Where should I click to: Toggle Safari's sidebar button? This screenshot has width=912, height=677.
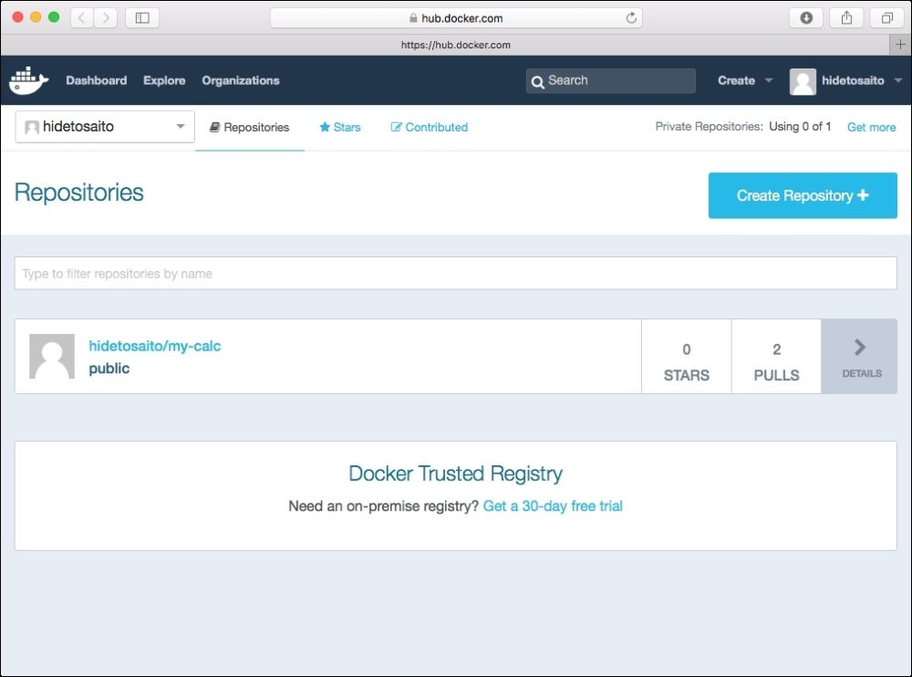(142, 18)
